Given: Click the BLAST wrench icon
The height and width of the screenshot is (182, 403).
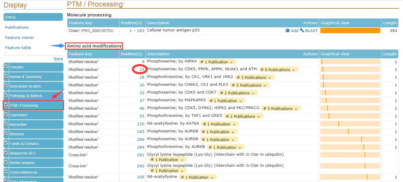Looking at the screenshot, I should click(302, 30).
